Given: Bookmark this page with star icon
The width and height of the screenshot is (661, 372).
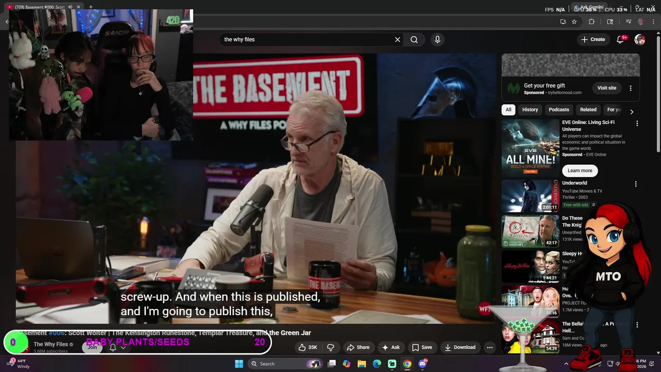Looking at the screenshot, I should pos(574,22).
